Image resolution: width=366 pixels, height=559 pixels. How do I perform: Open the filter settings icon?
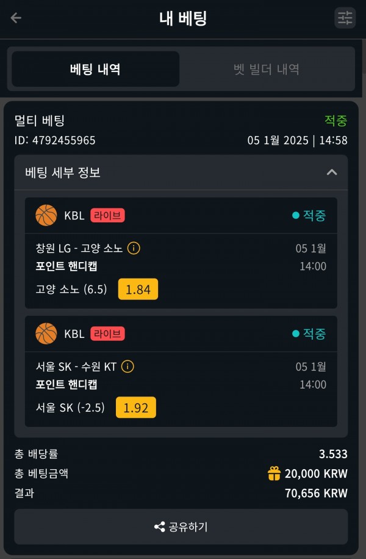pyautogui.click(x=345, y=18)
